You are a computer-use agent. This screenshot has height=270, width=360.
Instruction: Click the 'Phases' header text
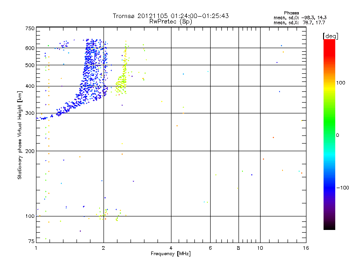pyautogui.click(x=291, y=13)
